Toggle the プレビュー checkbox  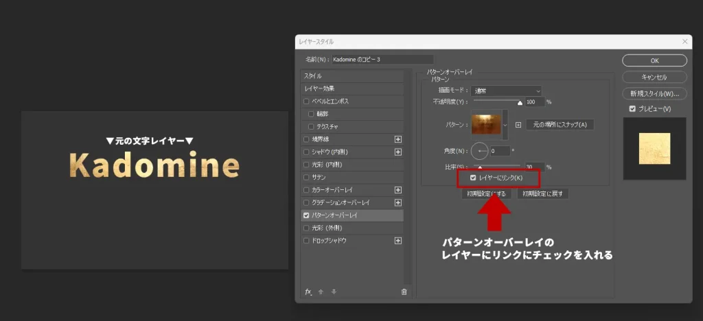632,109
